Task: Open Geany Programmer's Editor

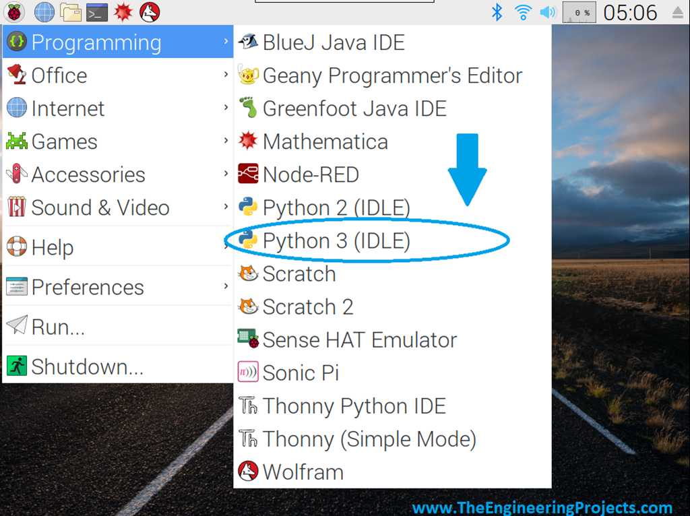Action: coord(391,75)
